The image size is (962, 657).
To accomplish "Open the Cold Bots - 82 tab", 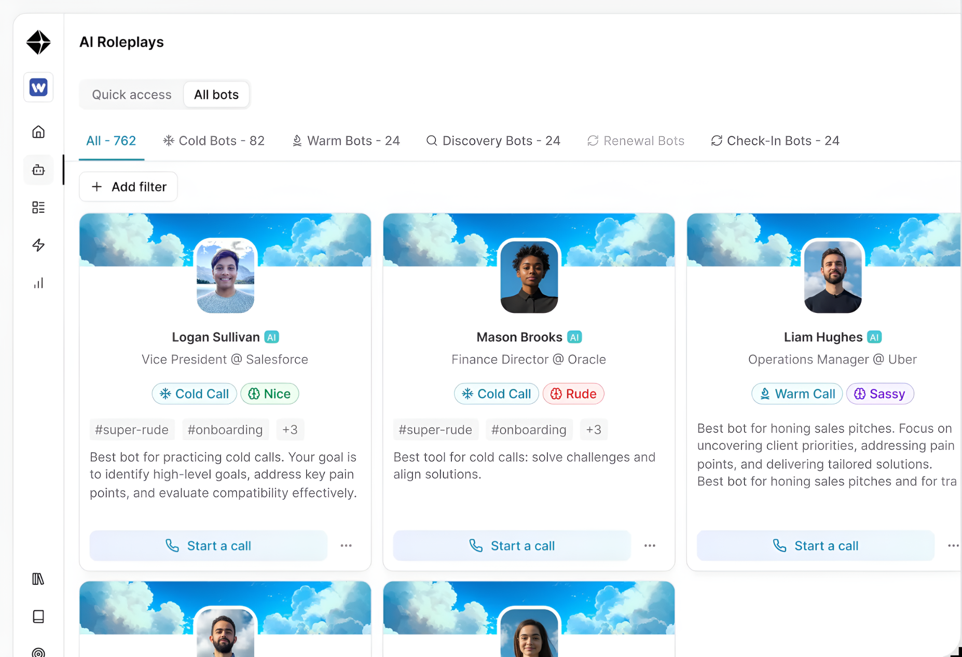I will pyautogui.click(x=214, y=141).
